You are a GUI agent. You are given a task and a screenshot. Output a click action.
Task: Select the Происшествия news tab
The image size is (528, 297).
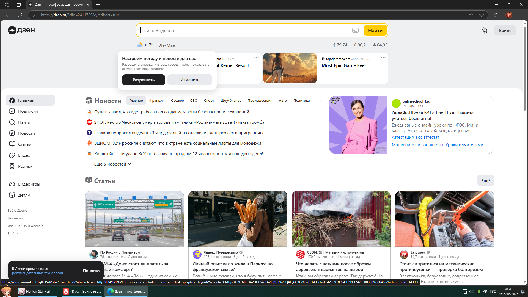[x=260, y=100]
